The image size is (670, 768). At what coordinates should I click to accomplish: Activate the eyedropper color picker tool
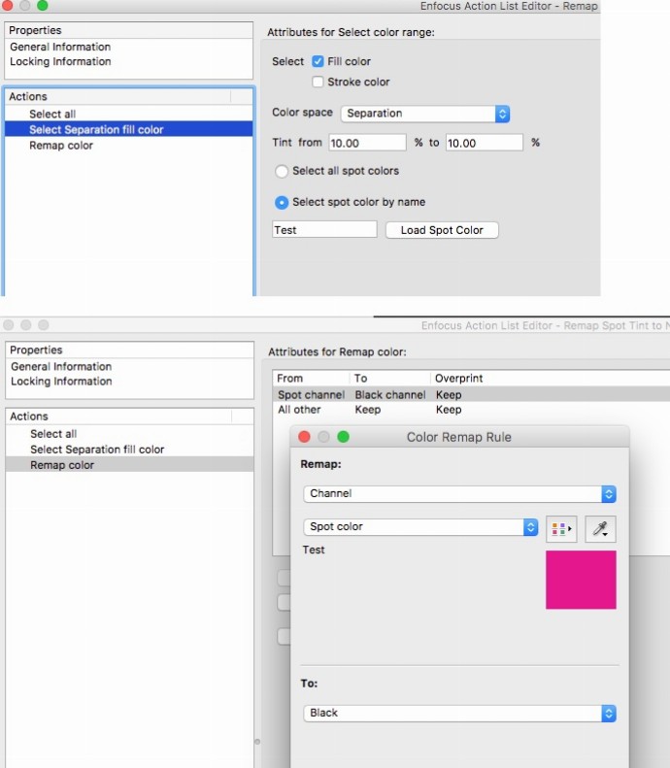point(600,529)
